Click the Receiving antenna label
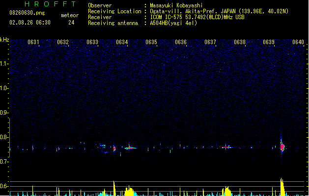Viewport: 309px width, 196px height. pyautogui.click(x=113, y=23)
